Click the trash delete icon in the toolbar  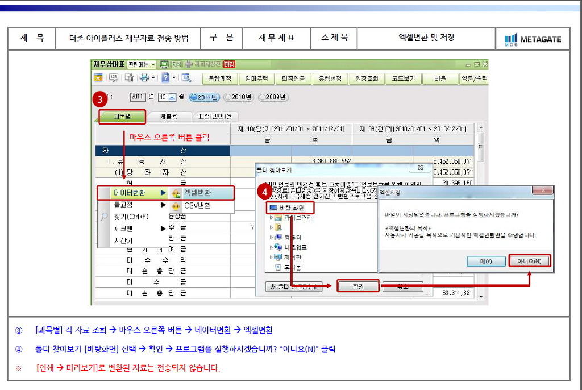129,78
